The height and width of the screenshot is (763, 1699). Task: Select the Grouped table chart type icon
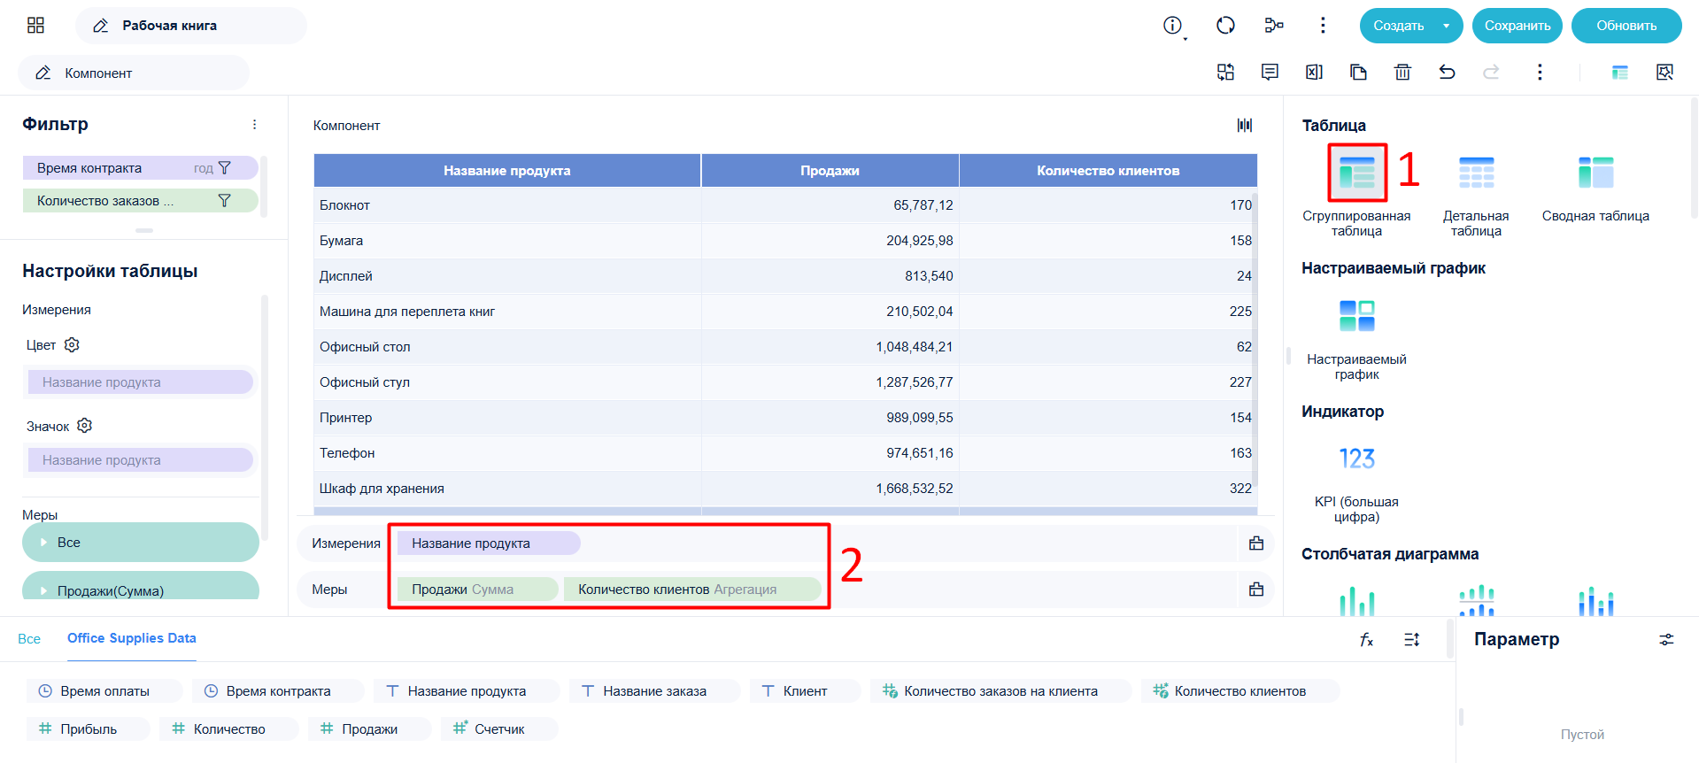point(1356,173)
